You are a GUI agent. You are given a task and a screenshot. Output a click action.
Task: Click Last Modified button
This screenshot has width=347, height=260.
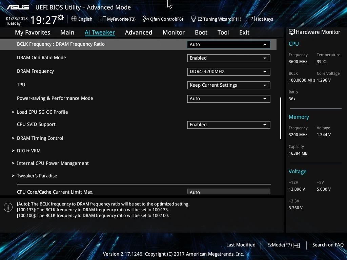pyautogui.click(x=241, y=245)
